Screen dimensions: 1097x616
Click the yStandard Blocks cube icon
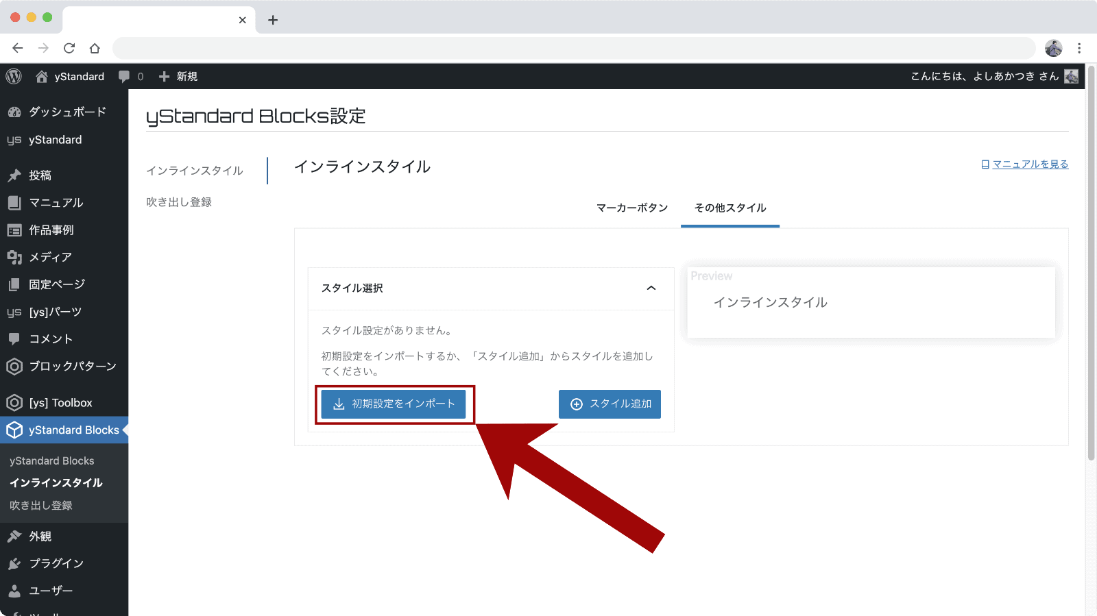(14, 430)
